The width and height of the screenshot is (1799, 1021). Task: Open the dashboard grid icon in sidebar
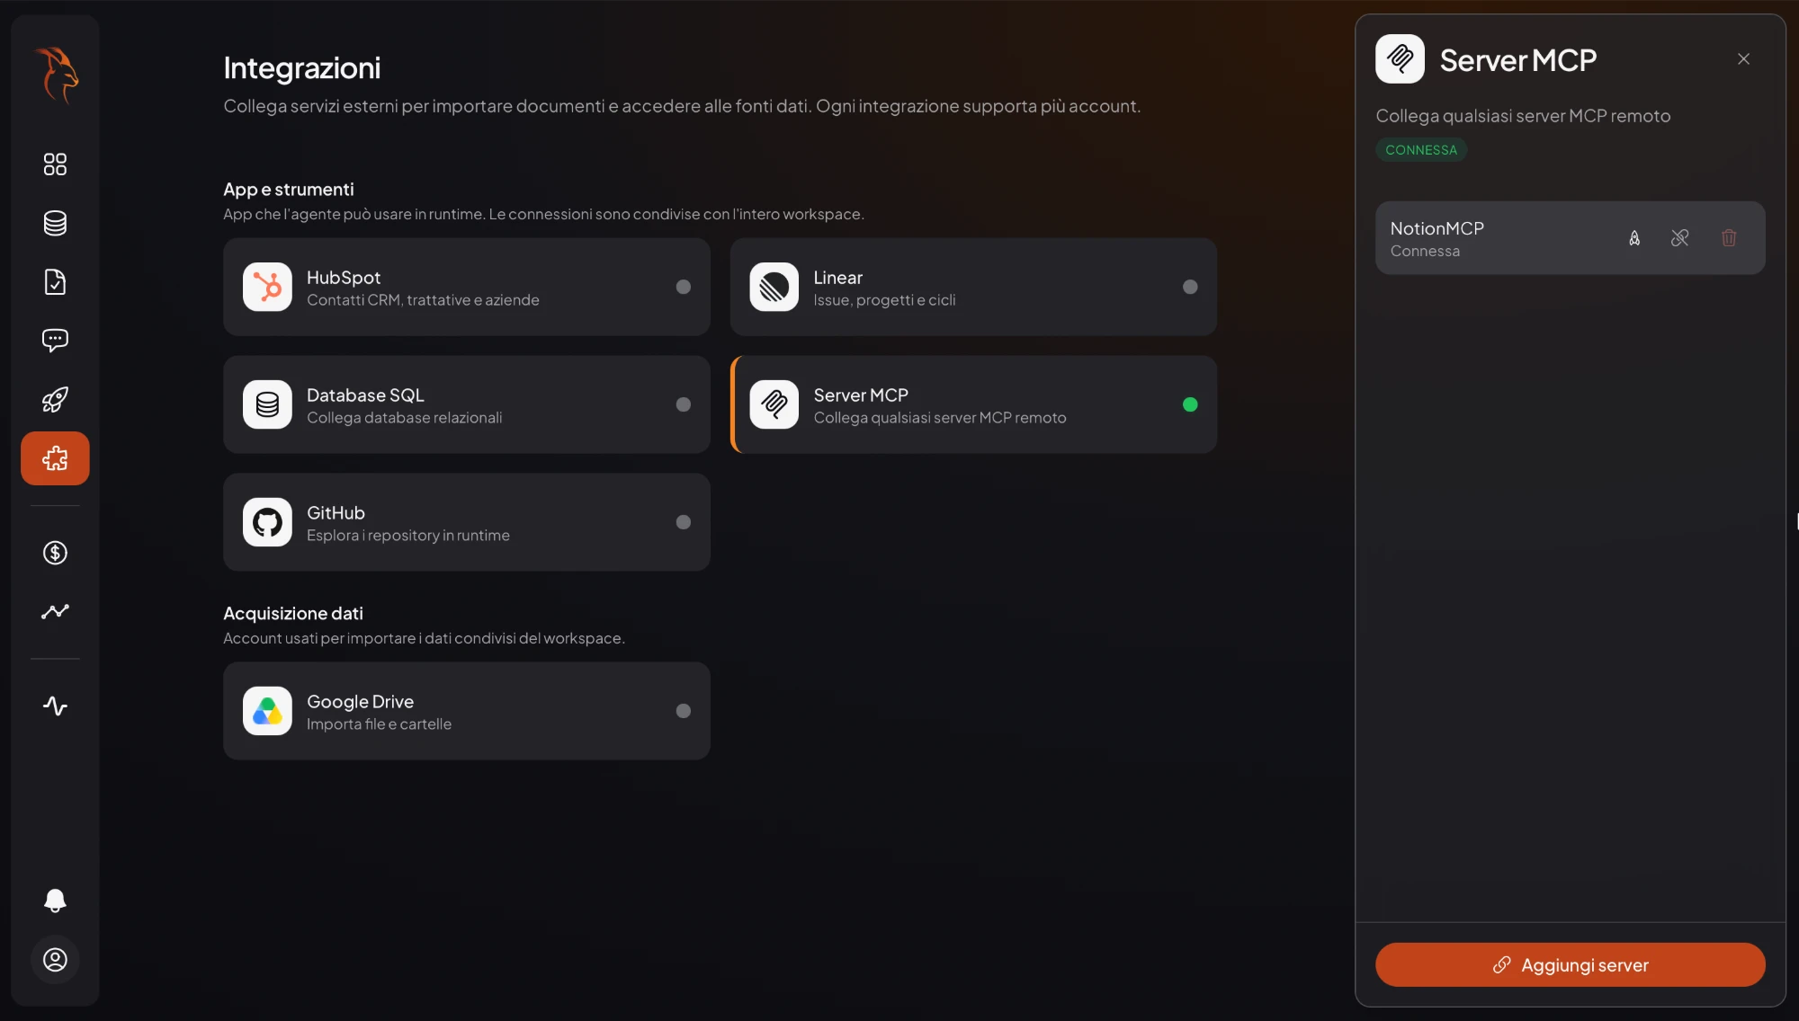tap(55, 164)
